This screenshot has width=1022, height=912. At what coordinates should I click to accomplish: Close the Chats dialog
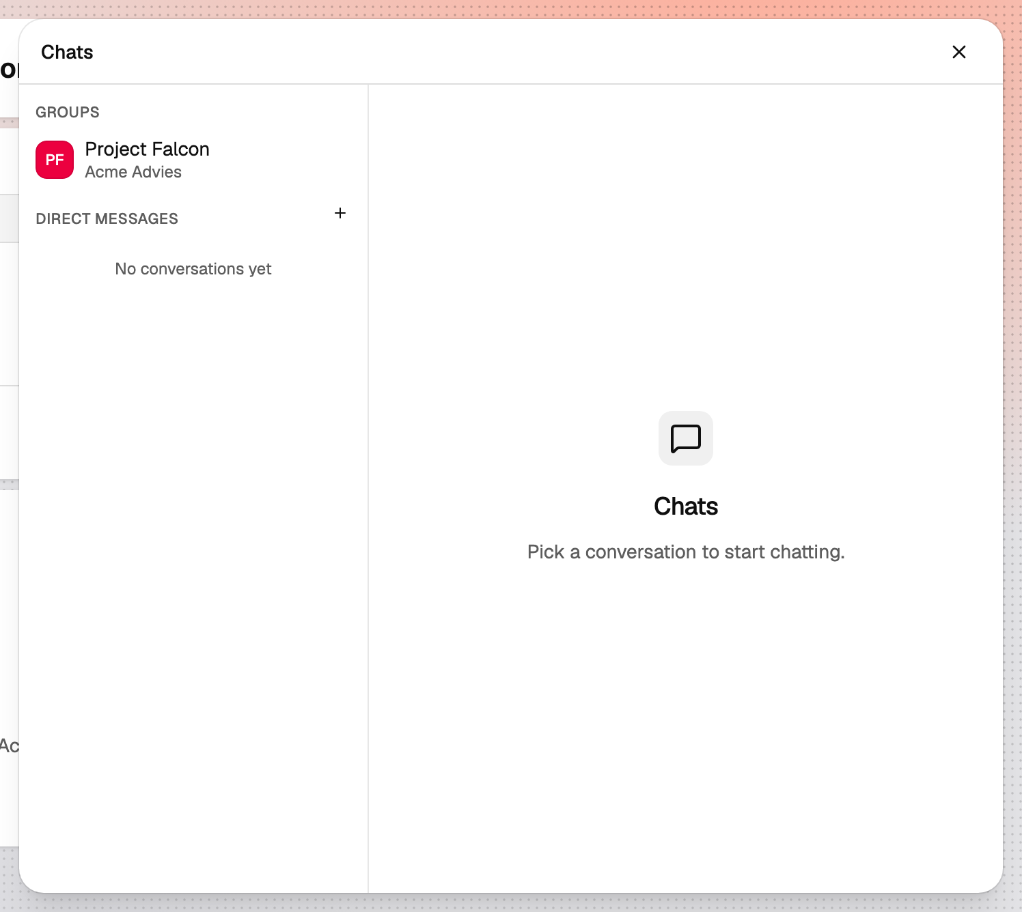click(958, 52)
